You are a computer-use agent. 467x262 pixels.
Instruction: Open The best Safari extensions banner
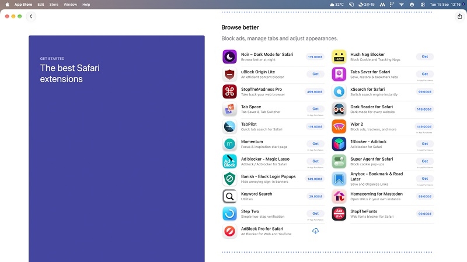pos(116,148)
